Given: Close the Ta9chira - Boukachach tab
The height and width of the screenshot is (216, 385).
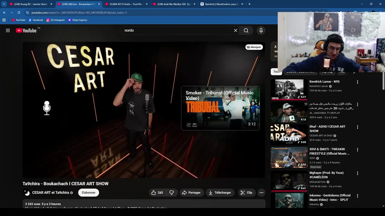Looking at the screenshot, I should (99, 4).
